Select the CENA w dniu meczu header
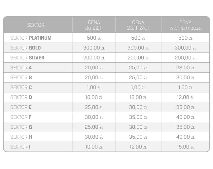Image resolution: width=213 pixels, height=169 pixels. point(185,25)
